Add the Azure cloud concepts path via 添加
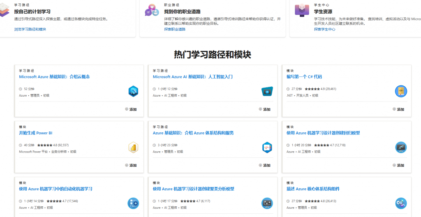The width and height of the screenshot is (421, 217). tap(131, 109)
